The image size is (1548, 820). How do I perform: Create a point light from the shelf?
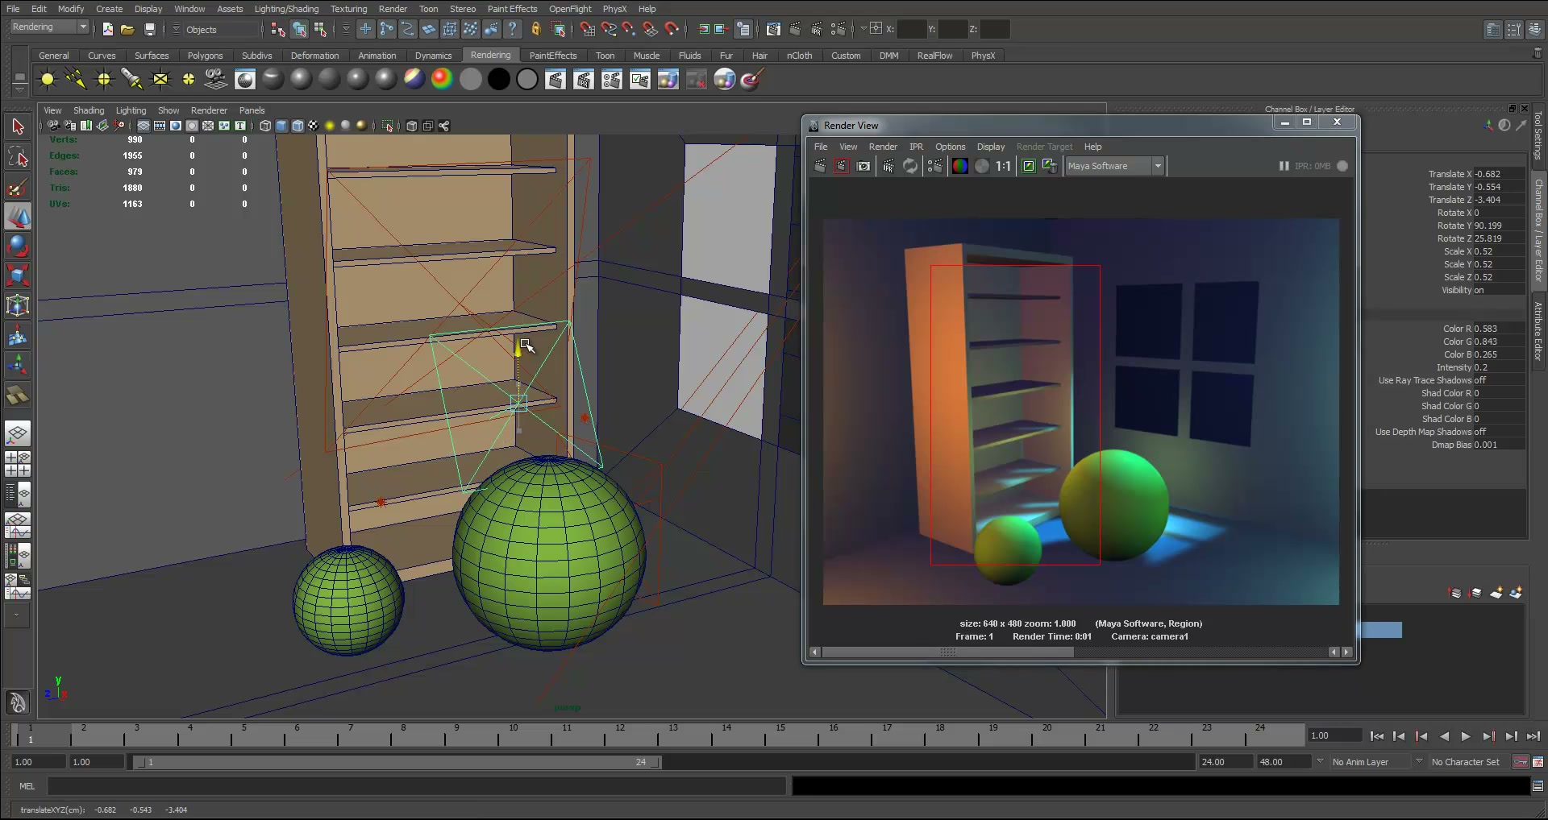click(x=104, y=79)
